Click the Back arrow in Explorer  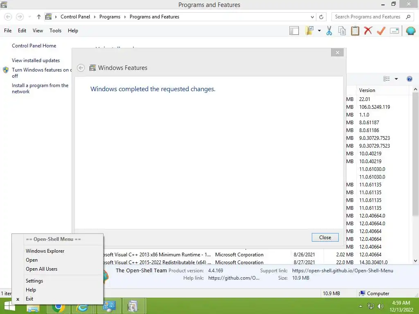click(8, 17)
